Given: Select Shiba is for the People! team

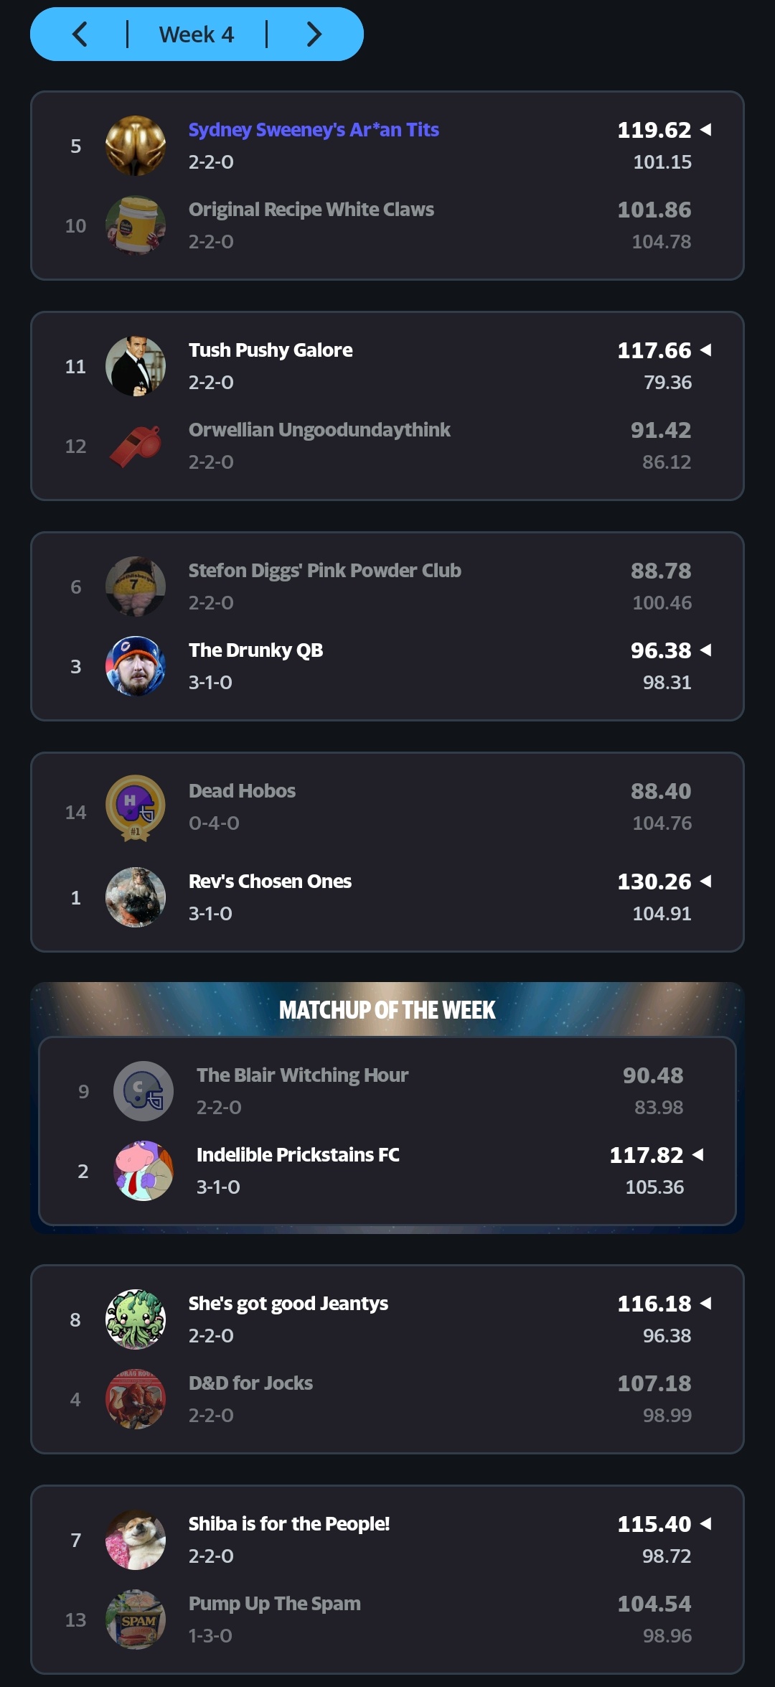Looking at the screenshot, I should 288,1524.
